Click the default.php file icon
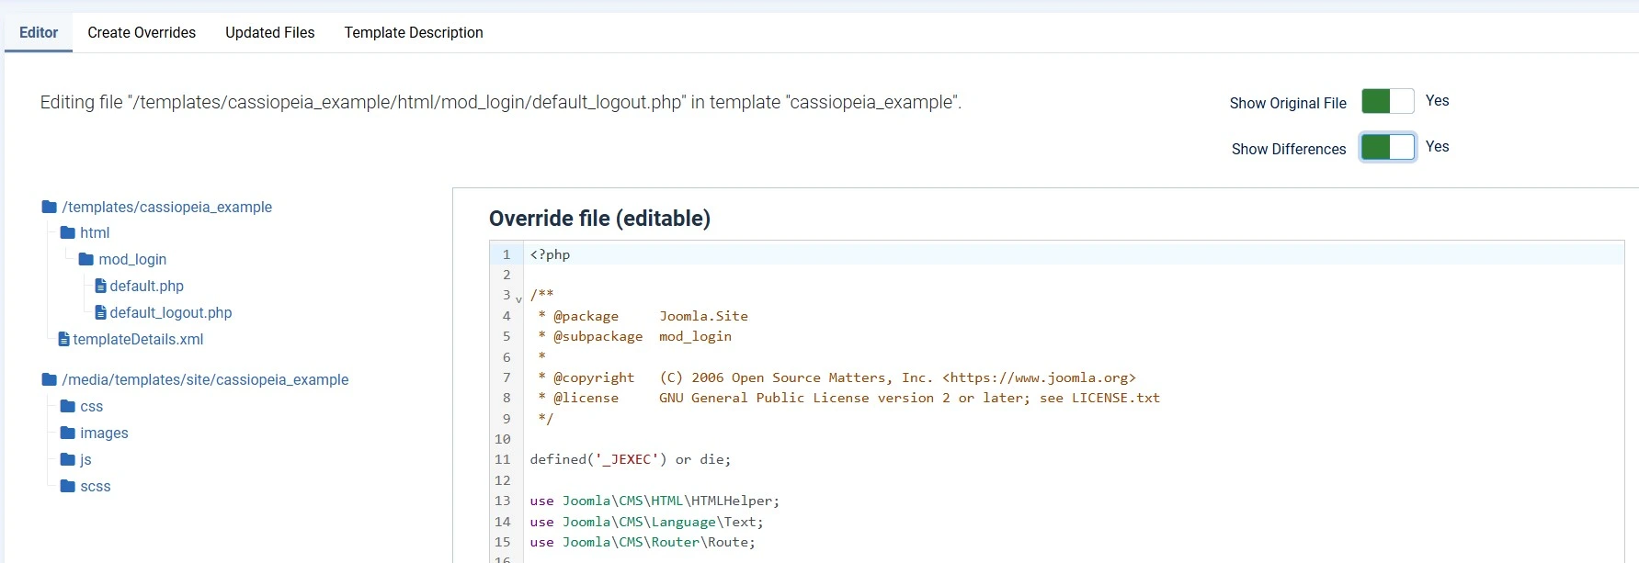 101,286
